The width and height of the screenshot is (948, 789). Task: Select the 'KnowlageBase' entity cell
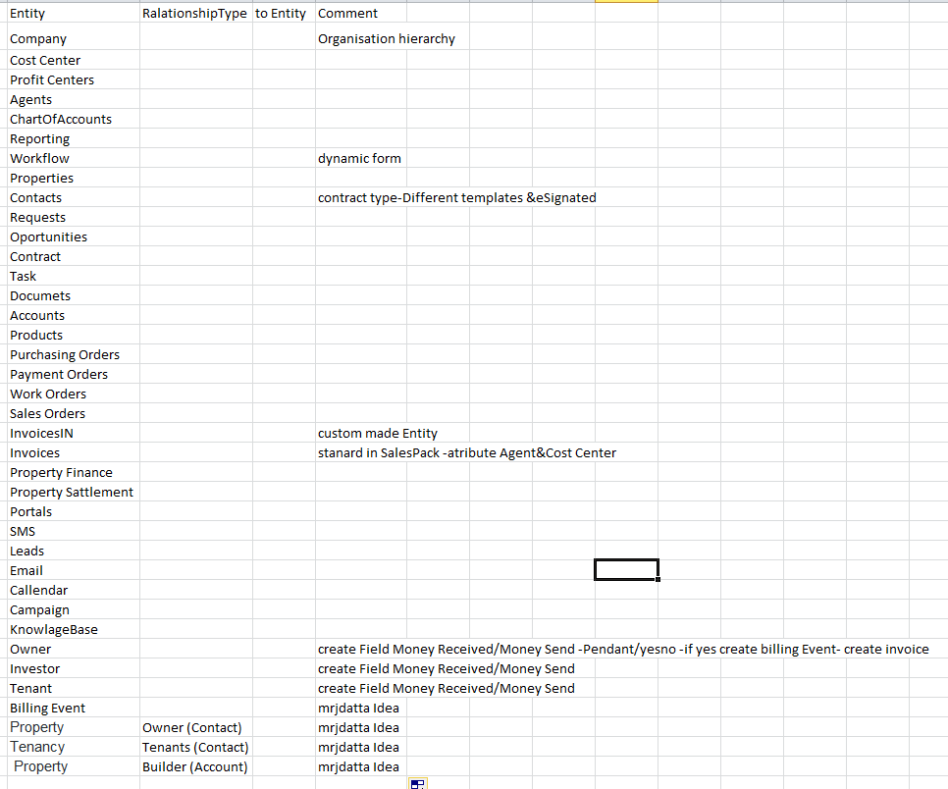pos(54,630)
